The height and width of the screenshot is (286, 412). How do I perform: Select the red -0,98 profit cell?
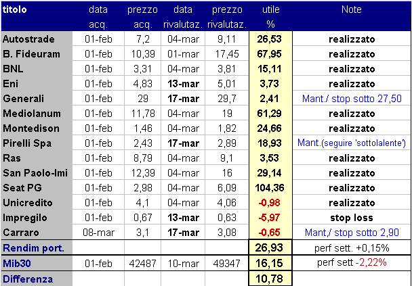pos(269,203)
